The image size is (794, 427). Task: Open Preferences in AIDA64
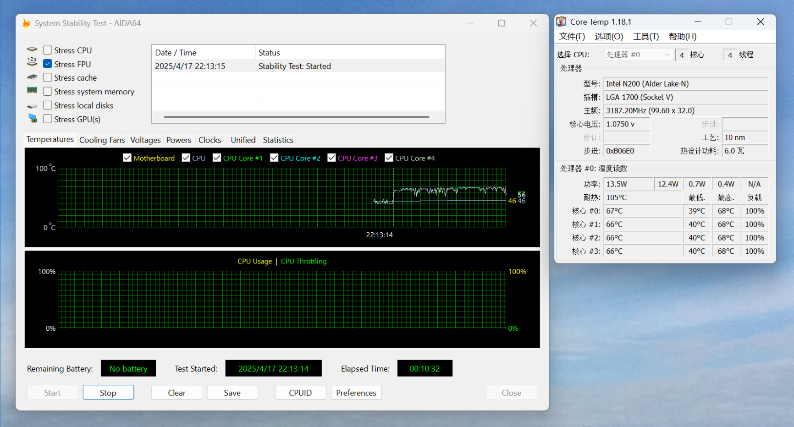(356, 393)
